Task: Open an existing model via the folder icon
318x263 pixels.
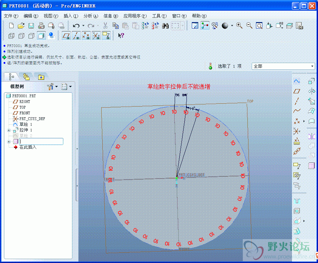Action: tap(21, 26)
